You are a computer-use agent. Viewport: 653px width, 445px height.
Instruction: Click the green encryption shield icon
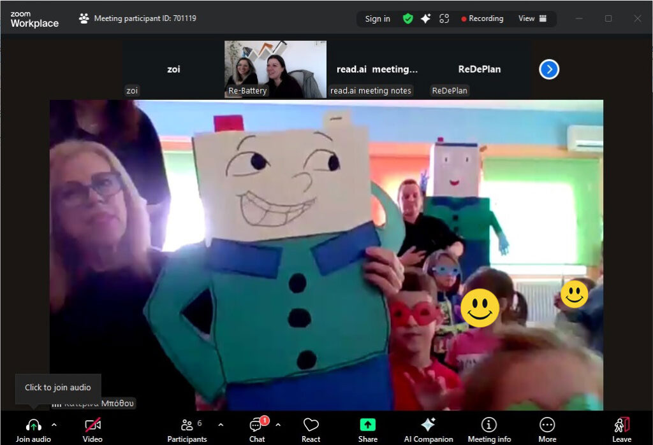coord(407,18)
